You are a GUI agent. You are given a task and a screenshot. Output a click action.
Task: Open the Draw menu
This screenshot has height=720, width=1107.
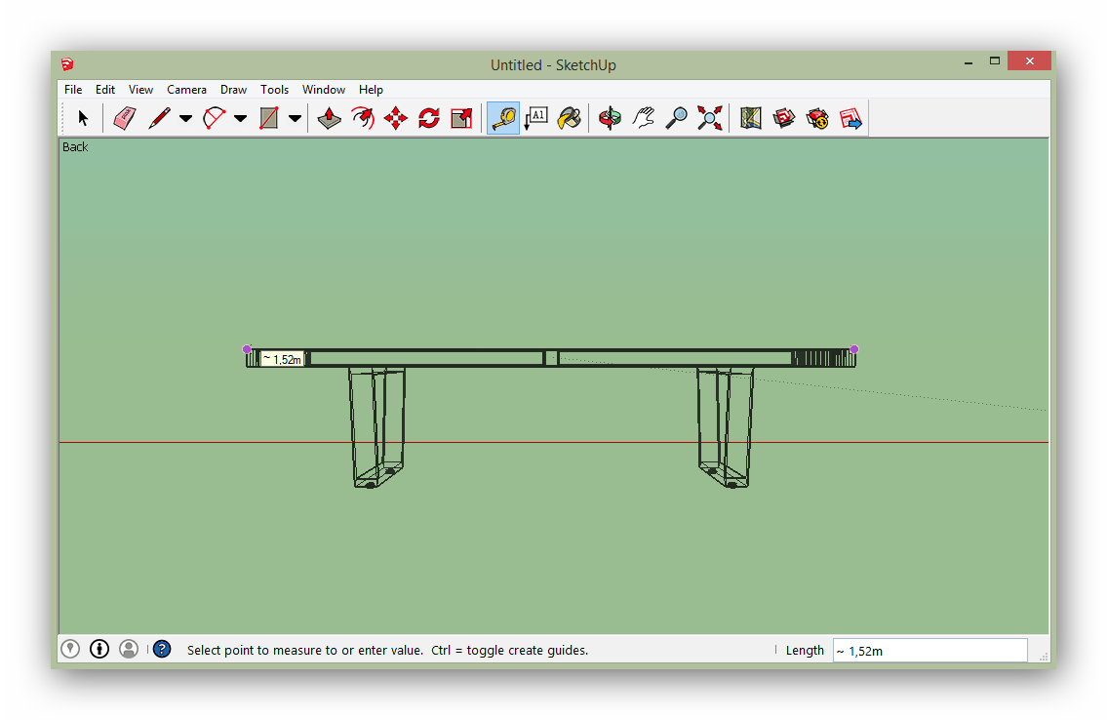coord(233,90)
